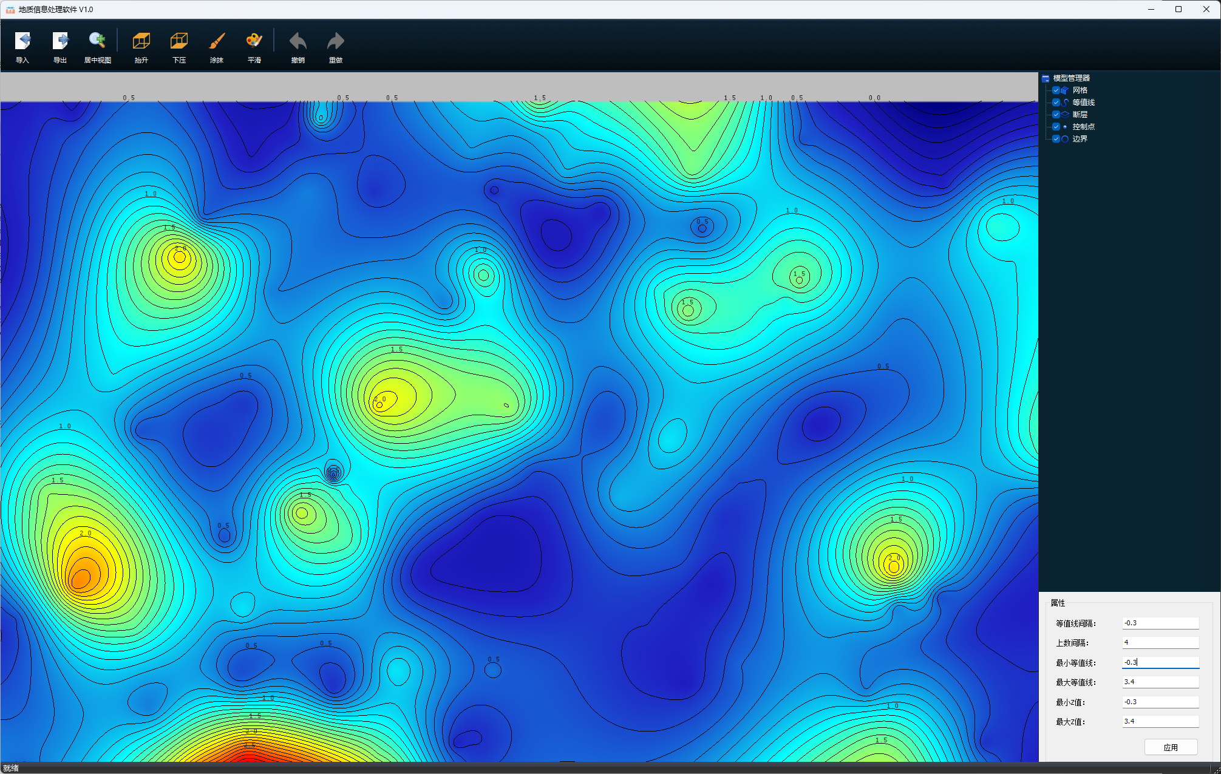This screenshot has width=1221, height=774.
Task: Select the 抬升 (Raise) tool
Action: coord(141,46)
